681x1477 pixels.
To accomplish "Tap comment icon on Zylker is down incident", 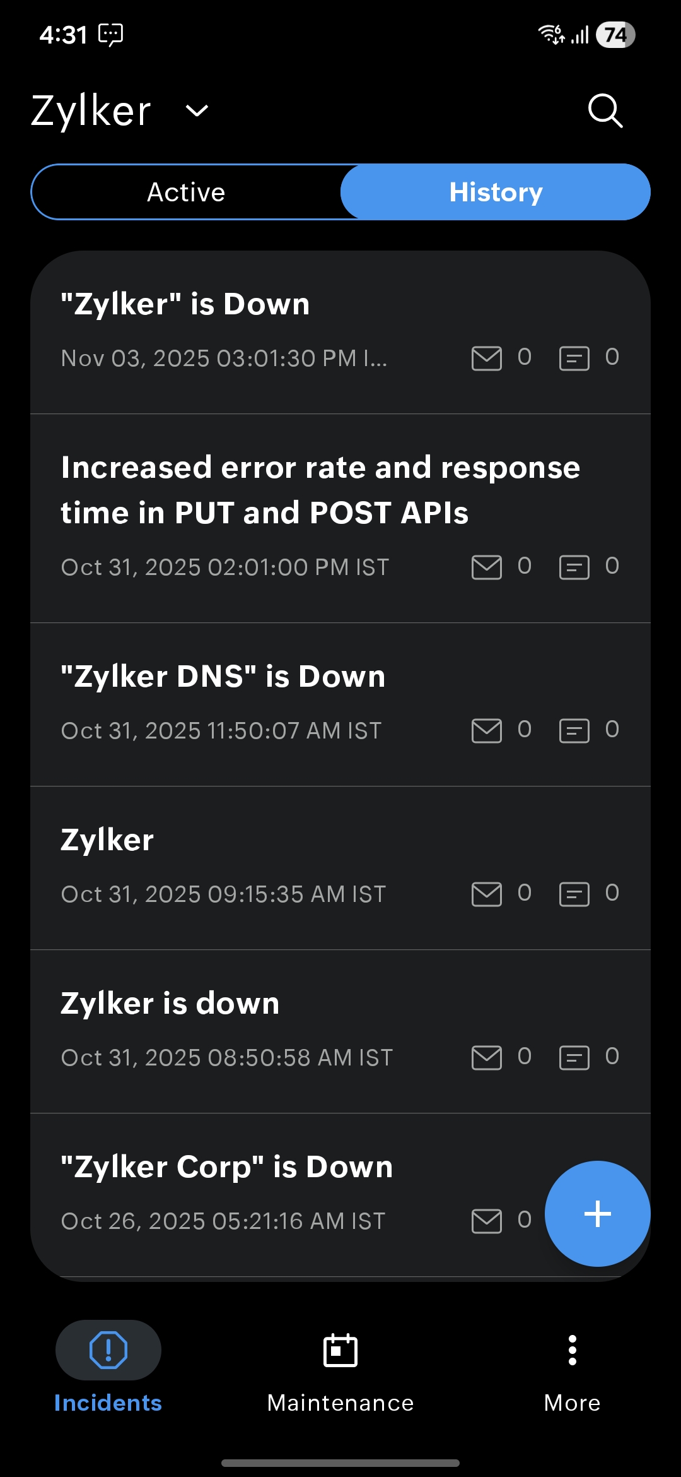I will coord(574,1058).
